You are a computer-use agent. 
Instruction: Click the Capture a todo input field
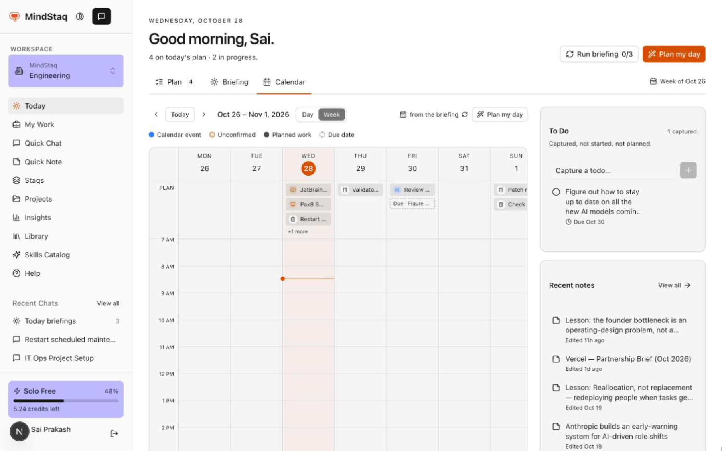[x=612, y=170]
